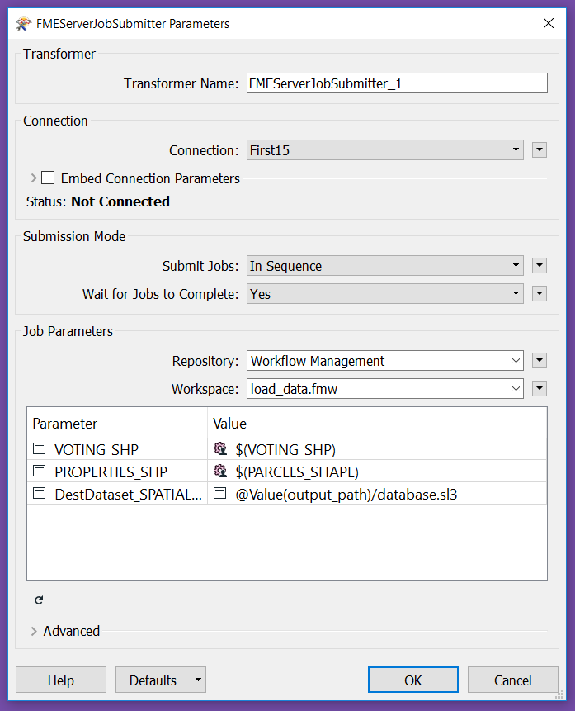575x711 pixels.
Task: Click the icon before DestDataset_SPATIAL parameter
Action: [40, 493]
